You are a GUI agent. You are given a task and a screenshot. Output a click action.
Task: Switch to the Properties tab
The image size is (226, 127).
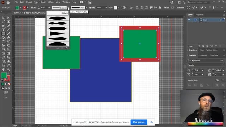tap(200, 15)
